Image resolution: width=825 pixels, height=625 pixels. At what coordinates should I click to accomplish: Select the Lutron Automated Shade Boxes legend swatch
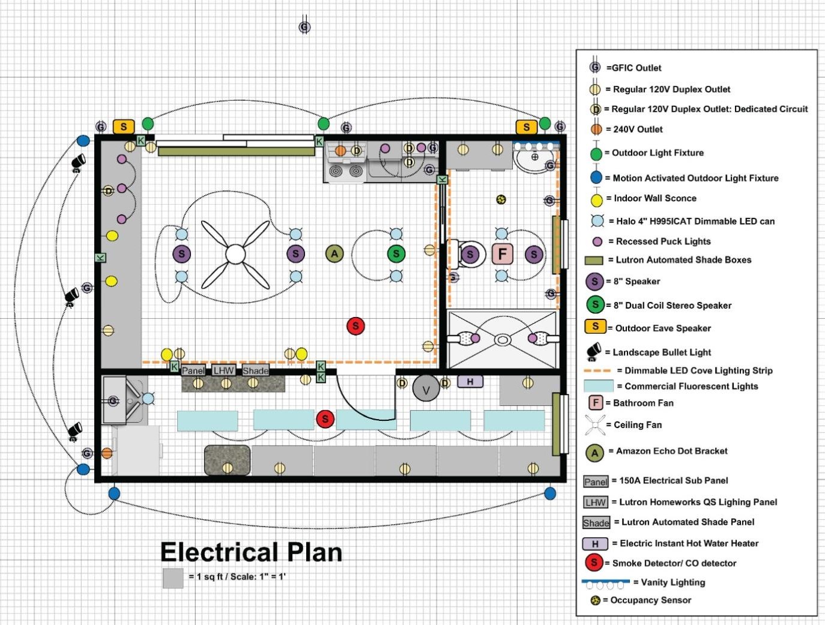(x=594, y=260)
